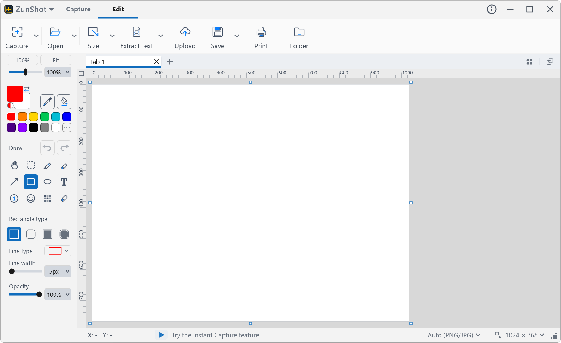Click the Fit zoom button
This screenshot has height=343, width=561.
[56, 60]
